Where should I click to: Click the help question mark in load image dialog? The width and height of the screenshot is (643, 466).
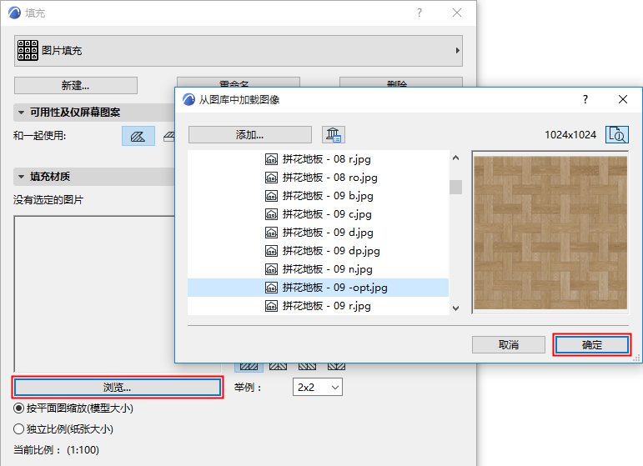pos(585,99)
